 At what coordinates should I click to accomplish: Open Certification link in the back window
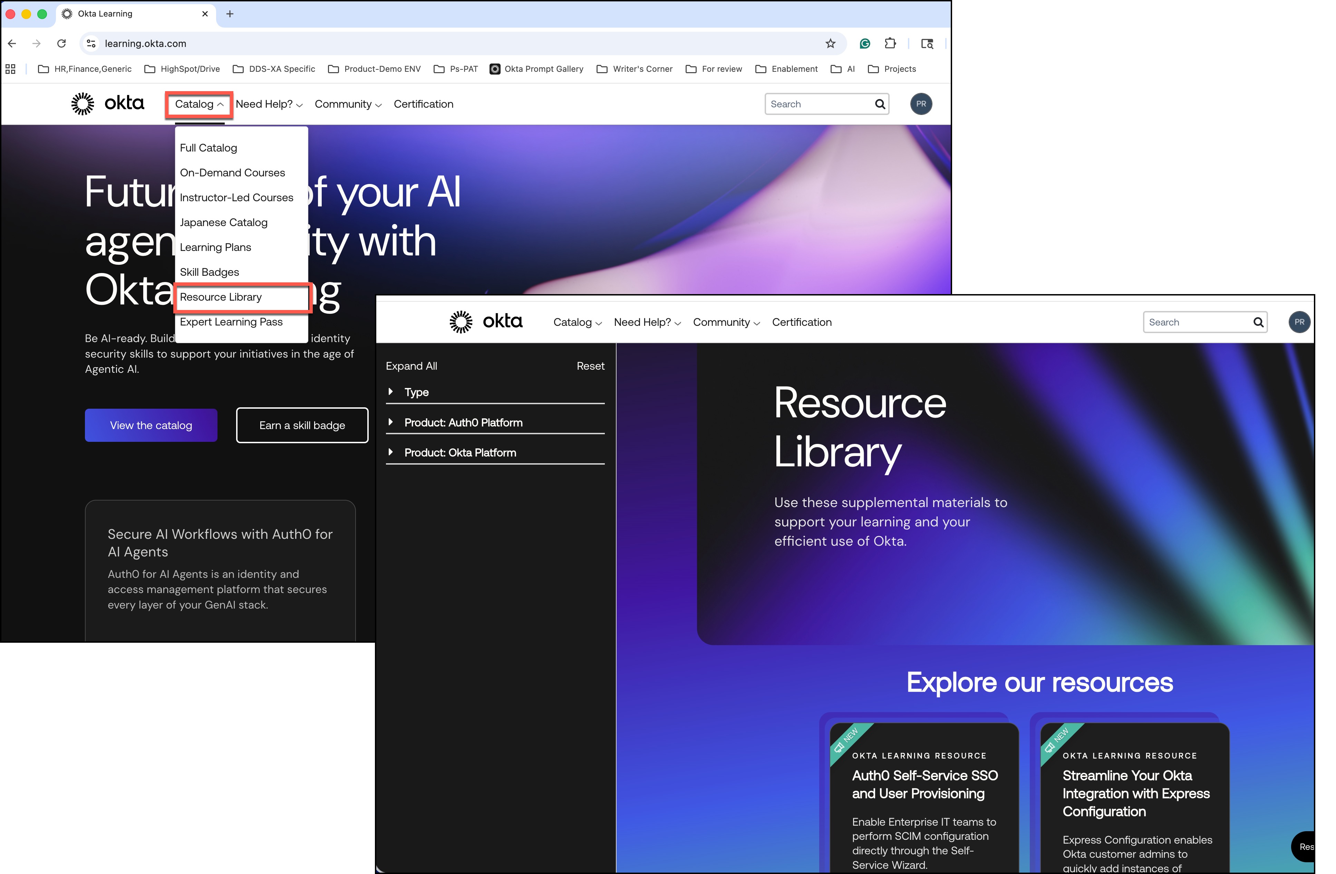pos(423,104)
